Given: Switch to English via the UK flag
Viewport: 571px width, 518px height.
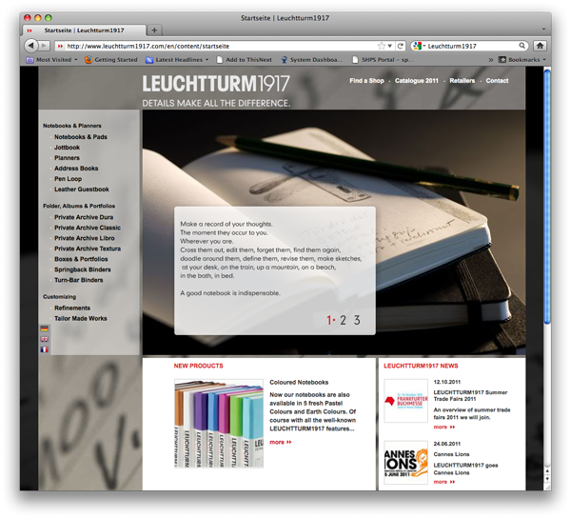Looking at the screenshot, I should 45,339.
